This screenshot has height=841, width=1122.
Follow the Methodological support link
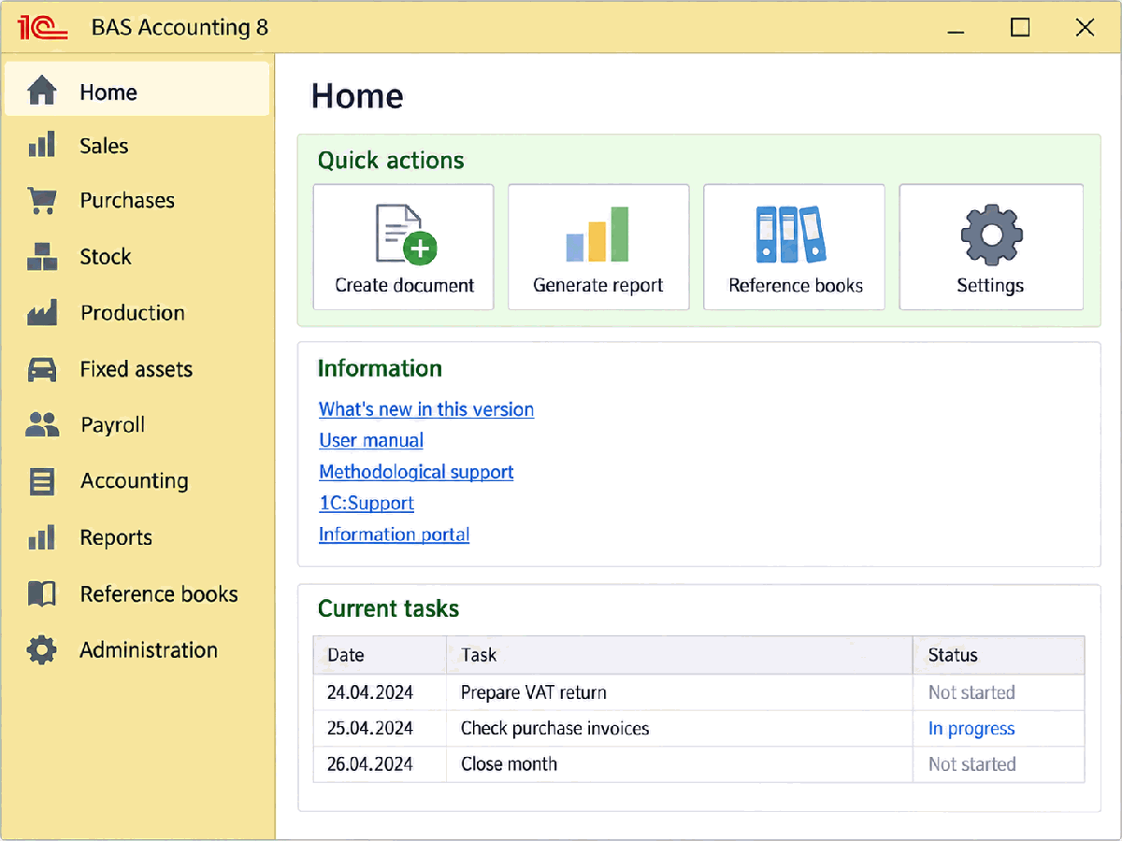416,472
